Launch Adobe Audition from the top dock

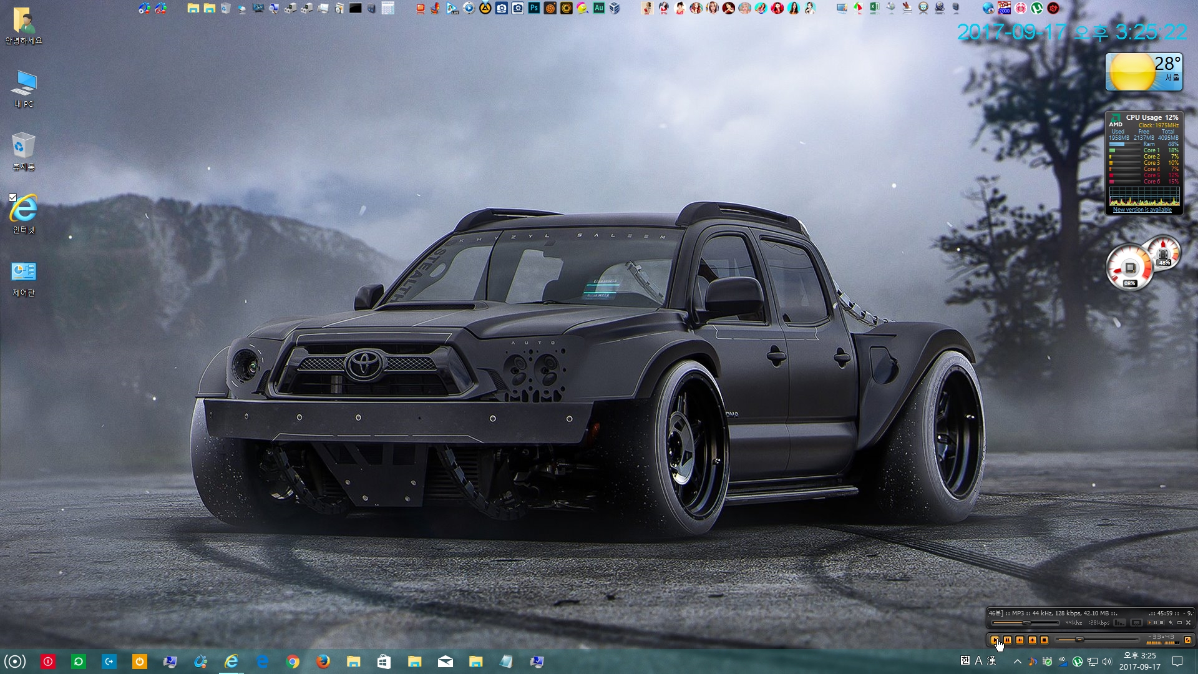tap(598, 8)
